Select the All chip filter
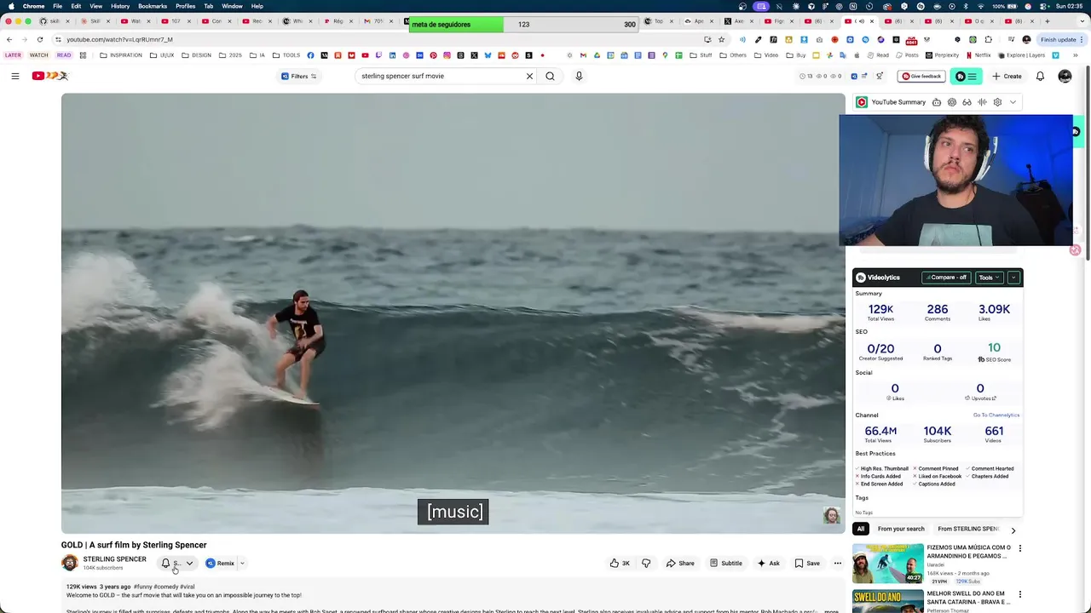Screen dimensions: 1091x613 tap(860, 529)
